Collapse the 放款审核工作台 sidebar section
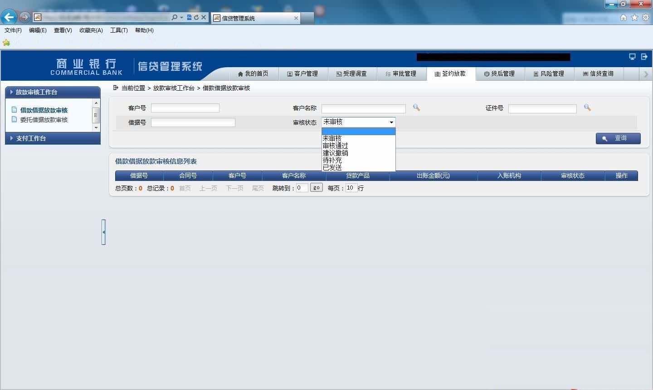This screenshot has height=390, width=653. click(x=53, y=92)
